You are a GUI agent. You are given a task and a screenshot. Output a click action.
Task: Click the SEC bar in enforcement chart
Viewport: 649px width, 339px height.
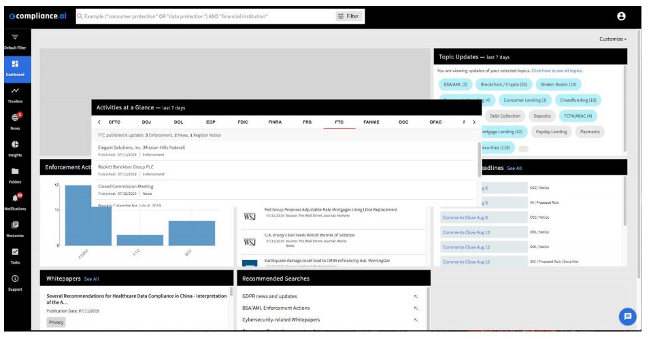(192, 233)
